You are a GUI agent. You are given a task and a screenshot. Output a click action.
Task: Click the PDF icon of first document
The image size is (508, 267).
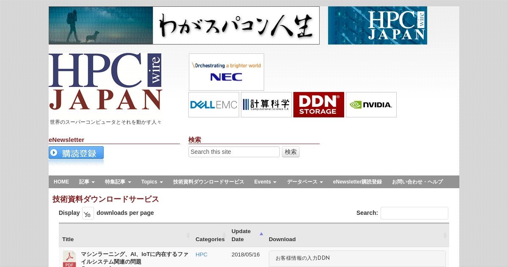(69, 259)
